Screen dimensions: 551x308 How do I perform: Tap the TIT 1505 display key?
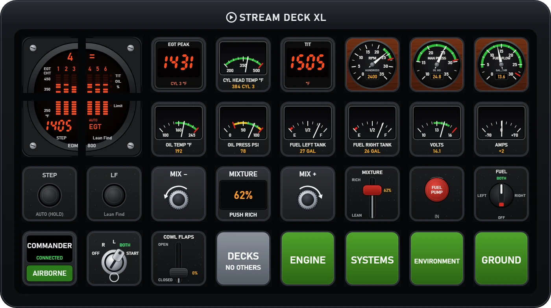pos(308,65)
